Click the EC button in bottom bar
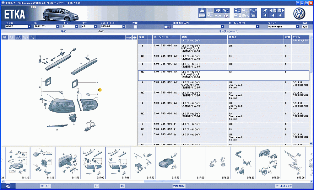The height and width of the screenshot is (190, 314). pos(97,186)
